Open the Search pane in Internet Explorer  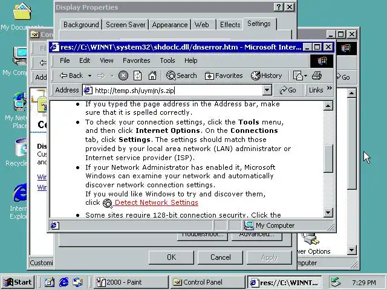tap(181, 76)
